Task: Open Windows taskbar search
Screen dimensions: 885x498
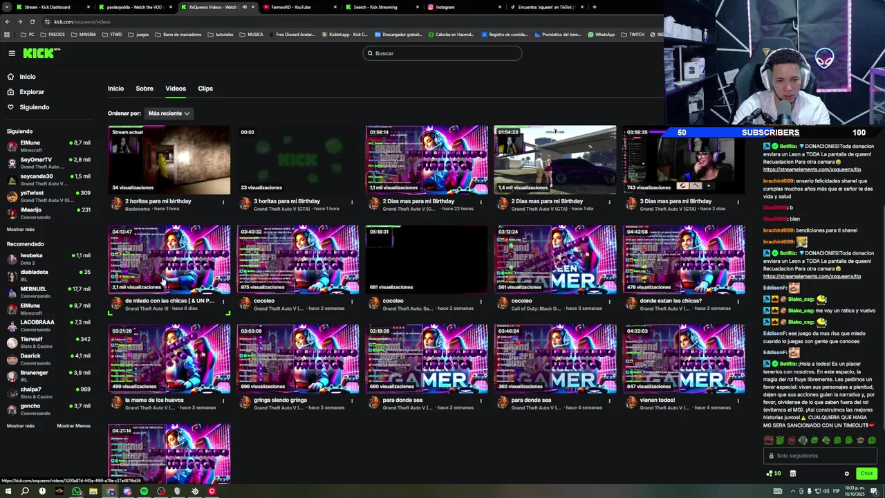Action: tap(25, 491)
